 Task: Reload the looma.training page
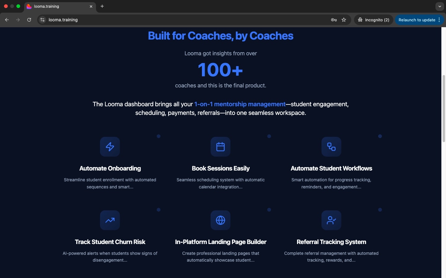(29, 20)
